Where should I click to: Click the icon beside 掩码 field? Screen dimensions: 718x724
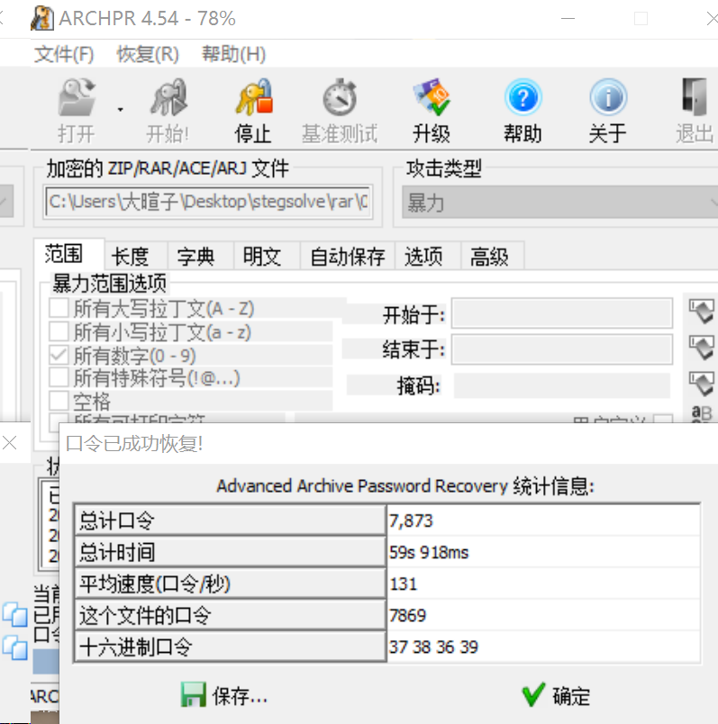pos(702,384)
